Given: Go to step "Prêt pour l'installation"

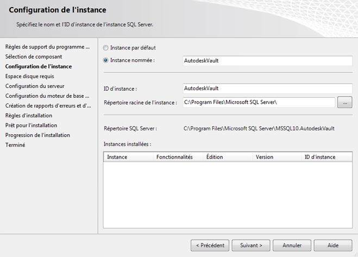Looking at the screenshot, I should tap(31, 126).
